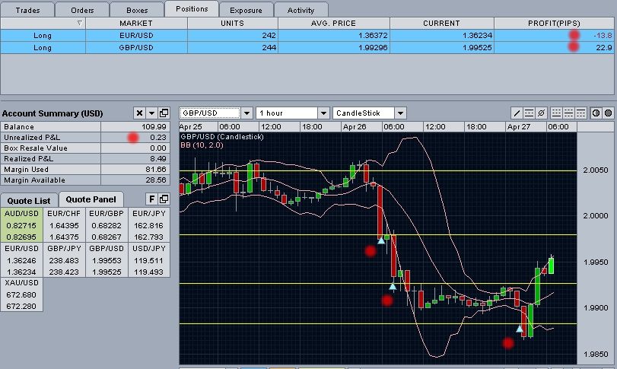Click the Balance value 109.99
Viewport: 617px width, 369px height.
pyautogui.click(x=154, y=126)
